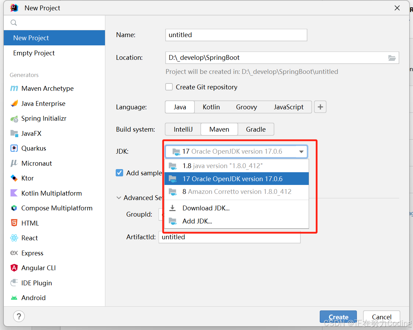This screenshot has width=413, height=330.
Task: Choose Gradle build system
Action: [x=256, y=129]
